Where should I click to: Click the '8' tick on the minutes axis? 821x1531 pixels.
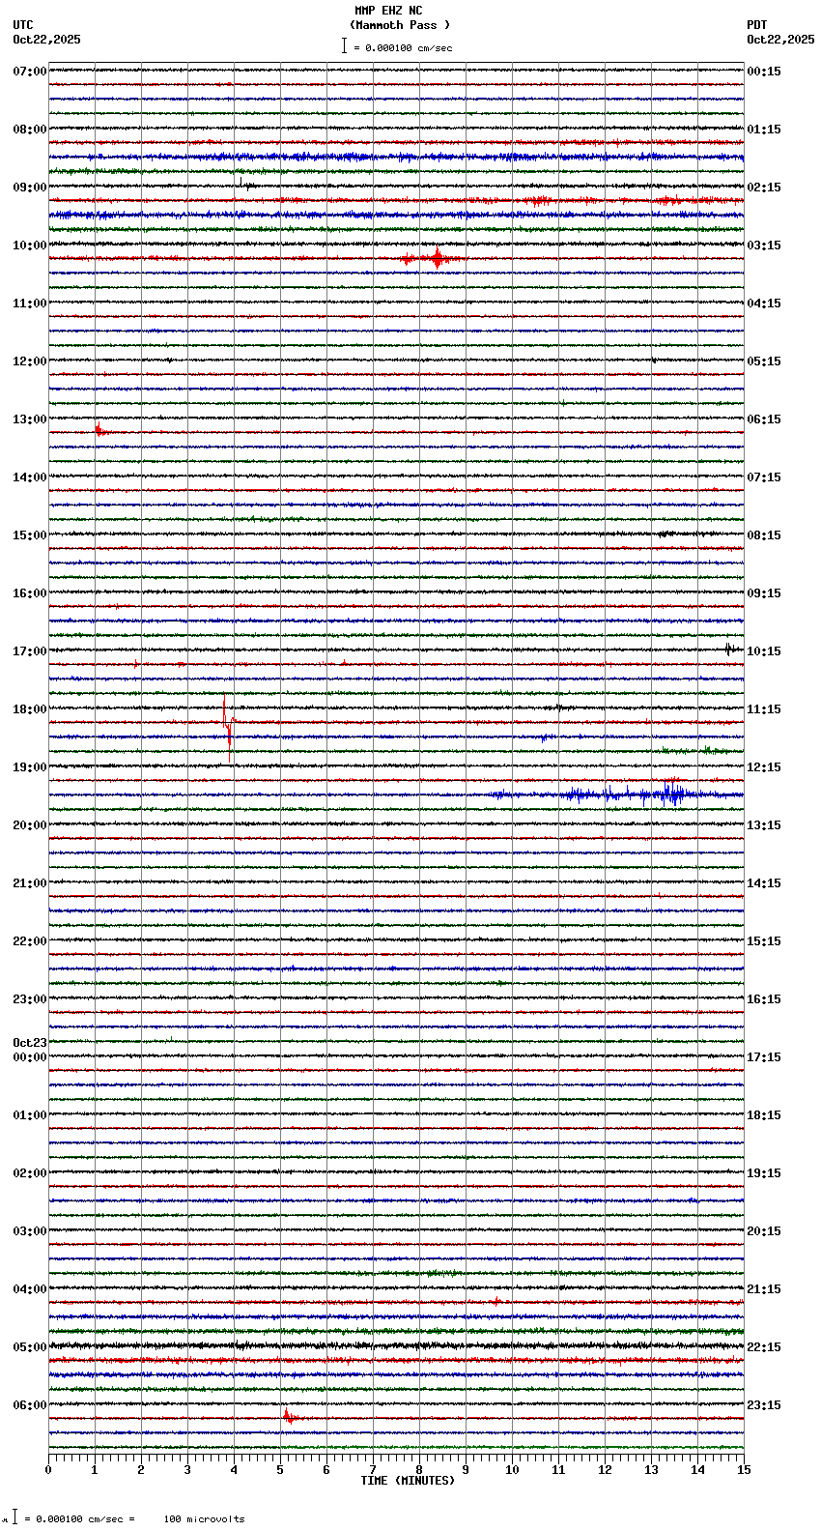419,1470
